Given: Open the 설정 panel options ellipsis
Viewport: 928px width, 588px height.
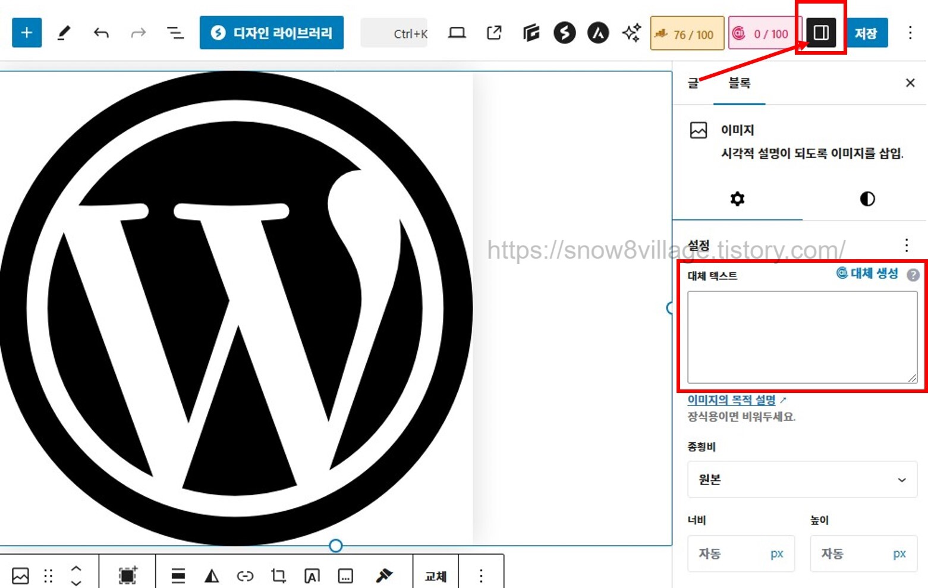Looking at the screenshot, I should click(907, 245).
